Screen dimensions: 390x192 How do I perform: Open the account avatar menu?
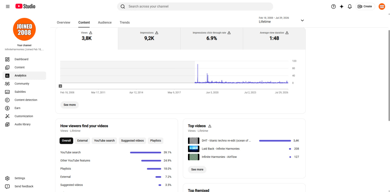(382, 6)
